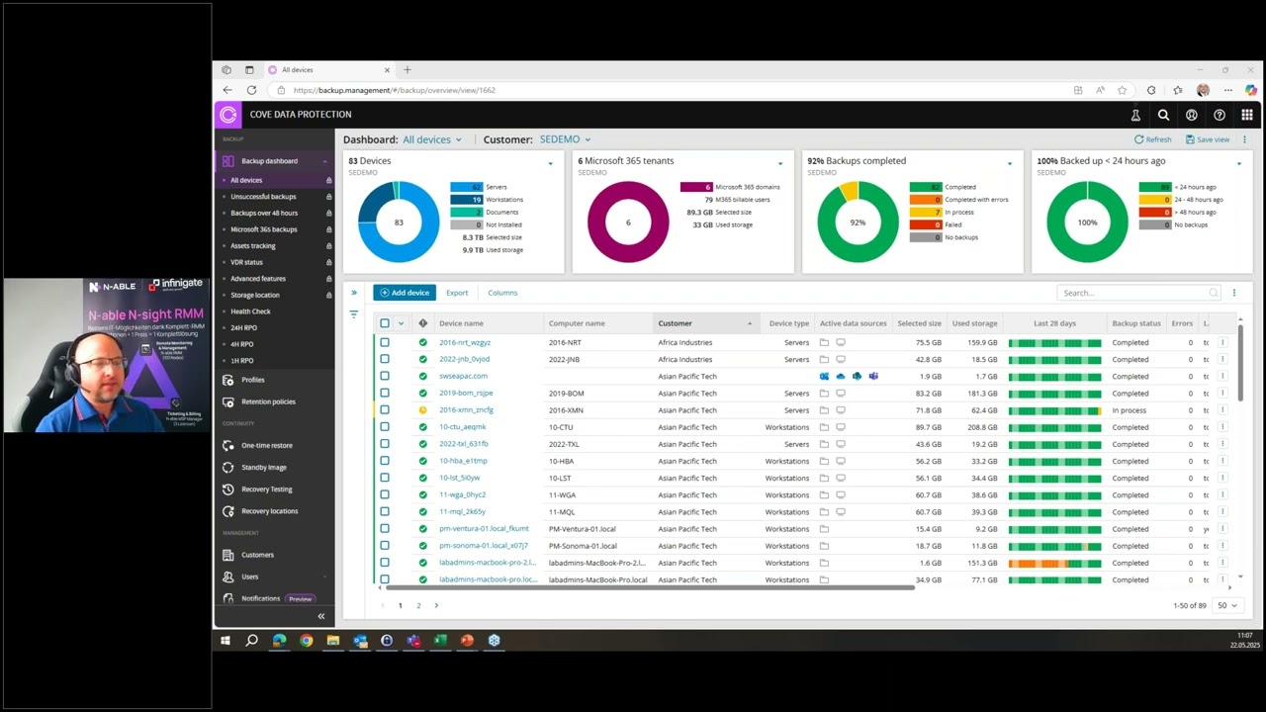Open Backups completed widget dropdown arrow
The width and height of the screenshot is (1266, 712).
(x=1010, y=163)
